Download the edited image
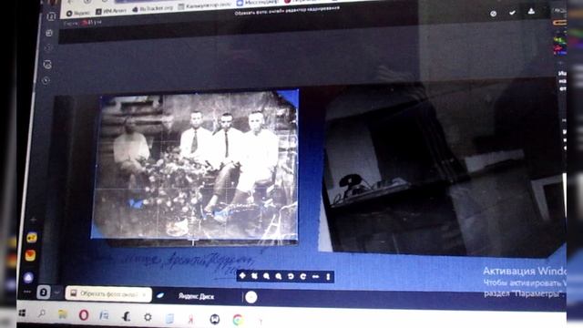Image resolution: width=583 pixels, height=328 pixels. pyautogui.click(x=531, y=11)
